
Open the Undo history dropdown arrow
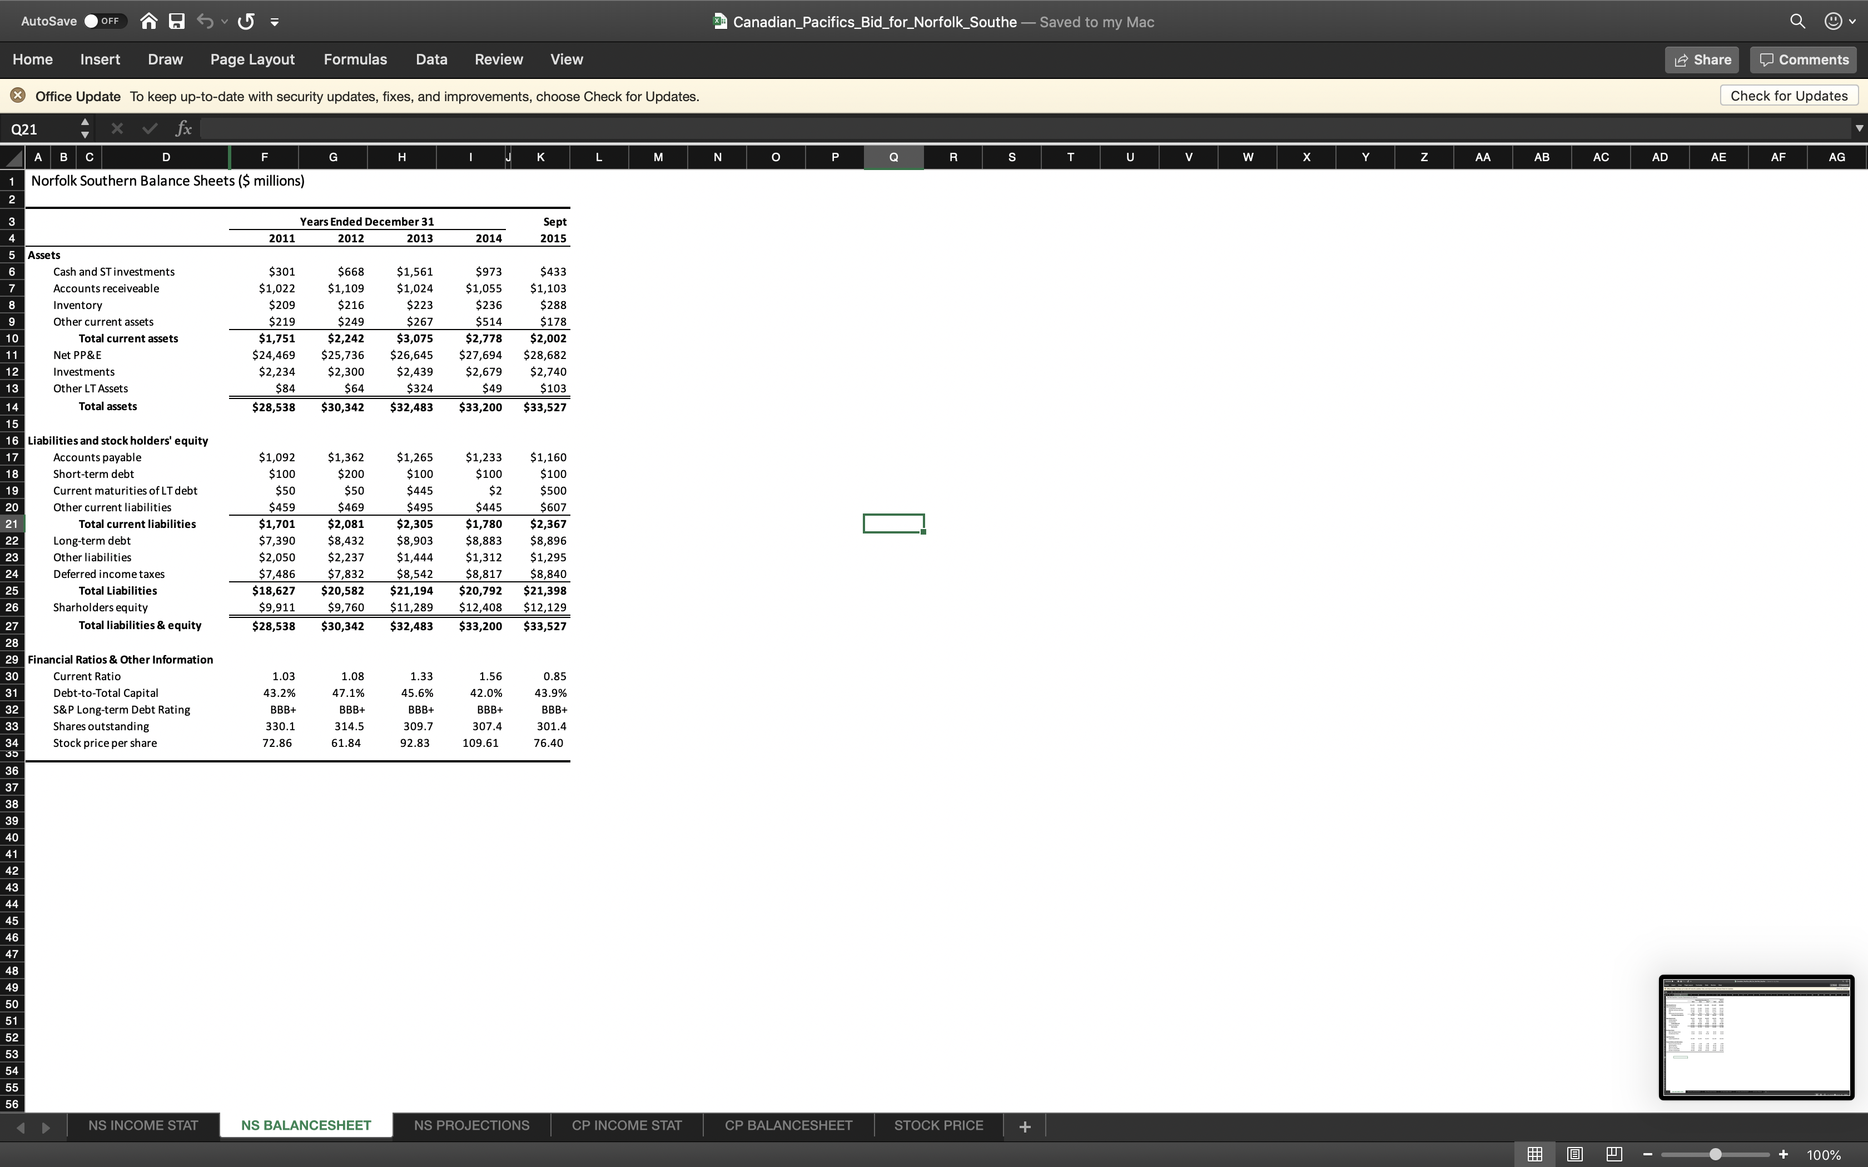click(x=225, y=22)
